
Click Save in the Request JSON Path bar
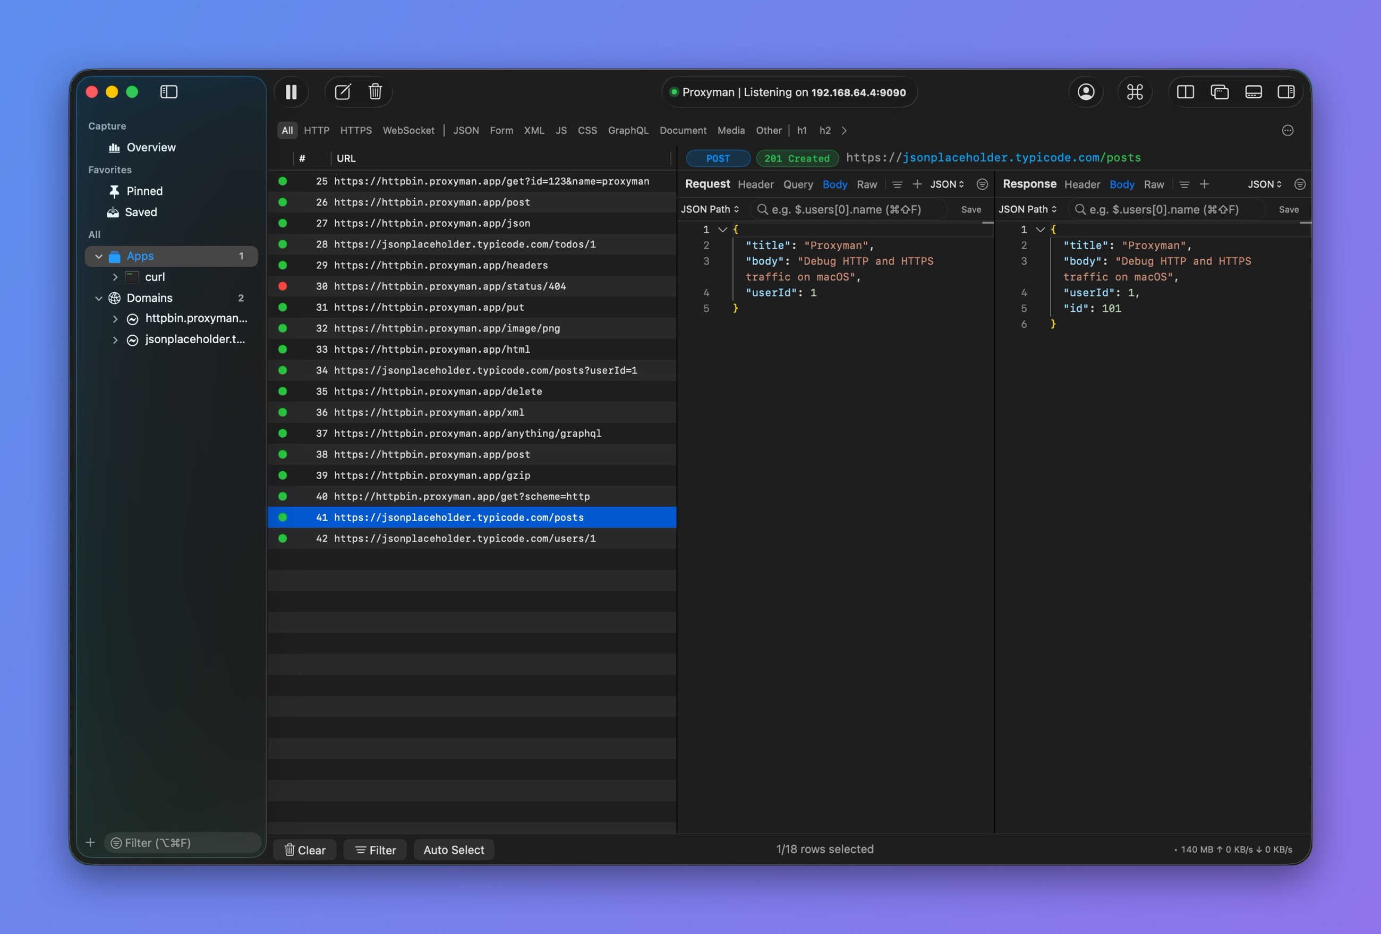pyautogui.click(x=971, y=209)
